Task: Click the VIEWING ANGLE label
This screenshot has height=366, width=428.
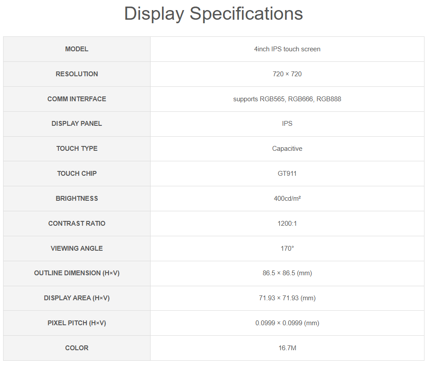Action: (x=77, y=249)
